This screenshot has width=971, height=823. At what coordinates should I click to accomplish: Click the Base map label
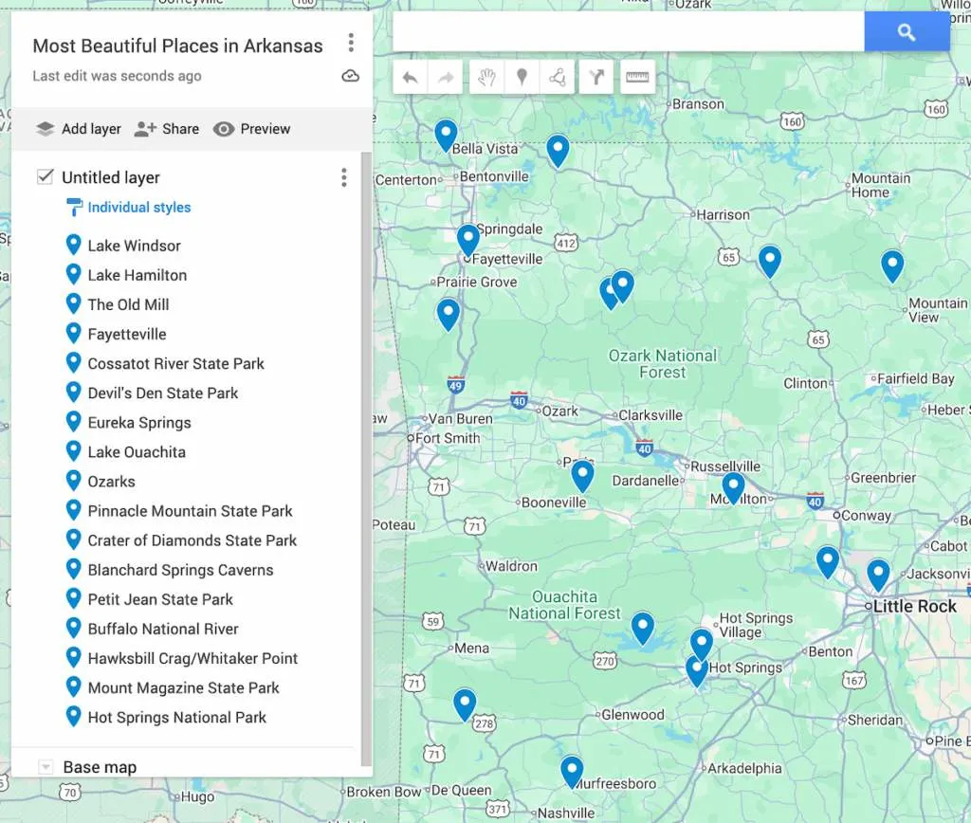click(100, 767)
